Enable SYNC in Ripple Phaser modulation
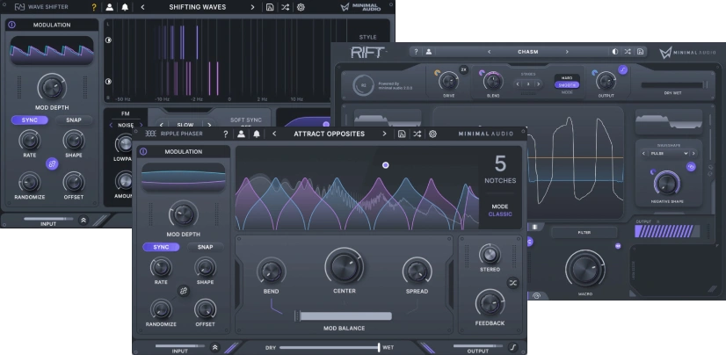 pos(161,247)
